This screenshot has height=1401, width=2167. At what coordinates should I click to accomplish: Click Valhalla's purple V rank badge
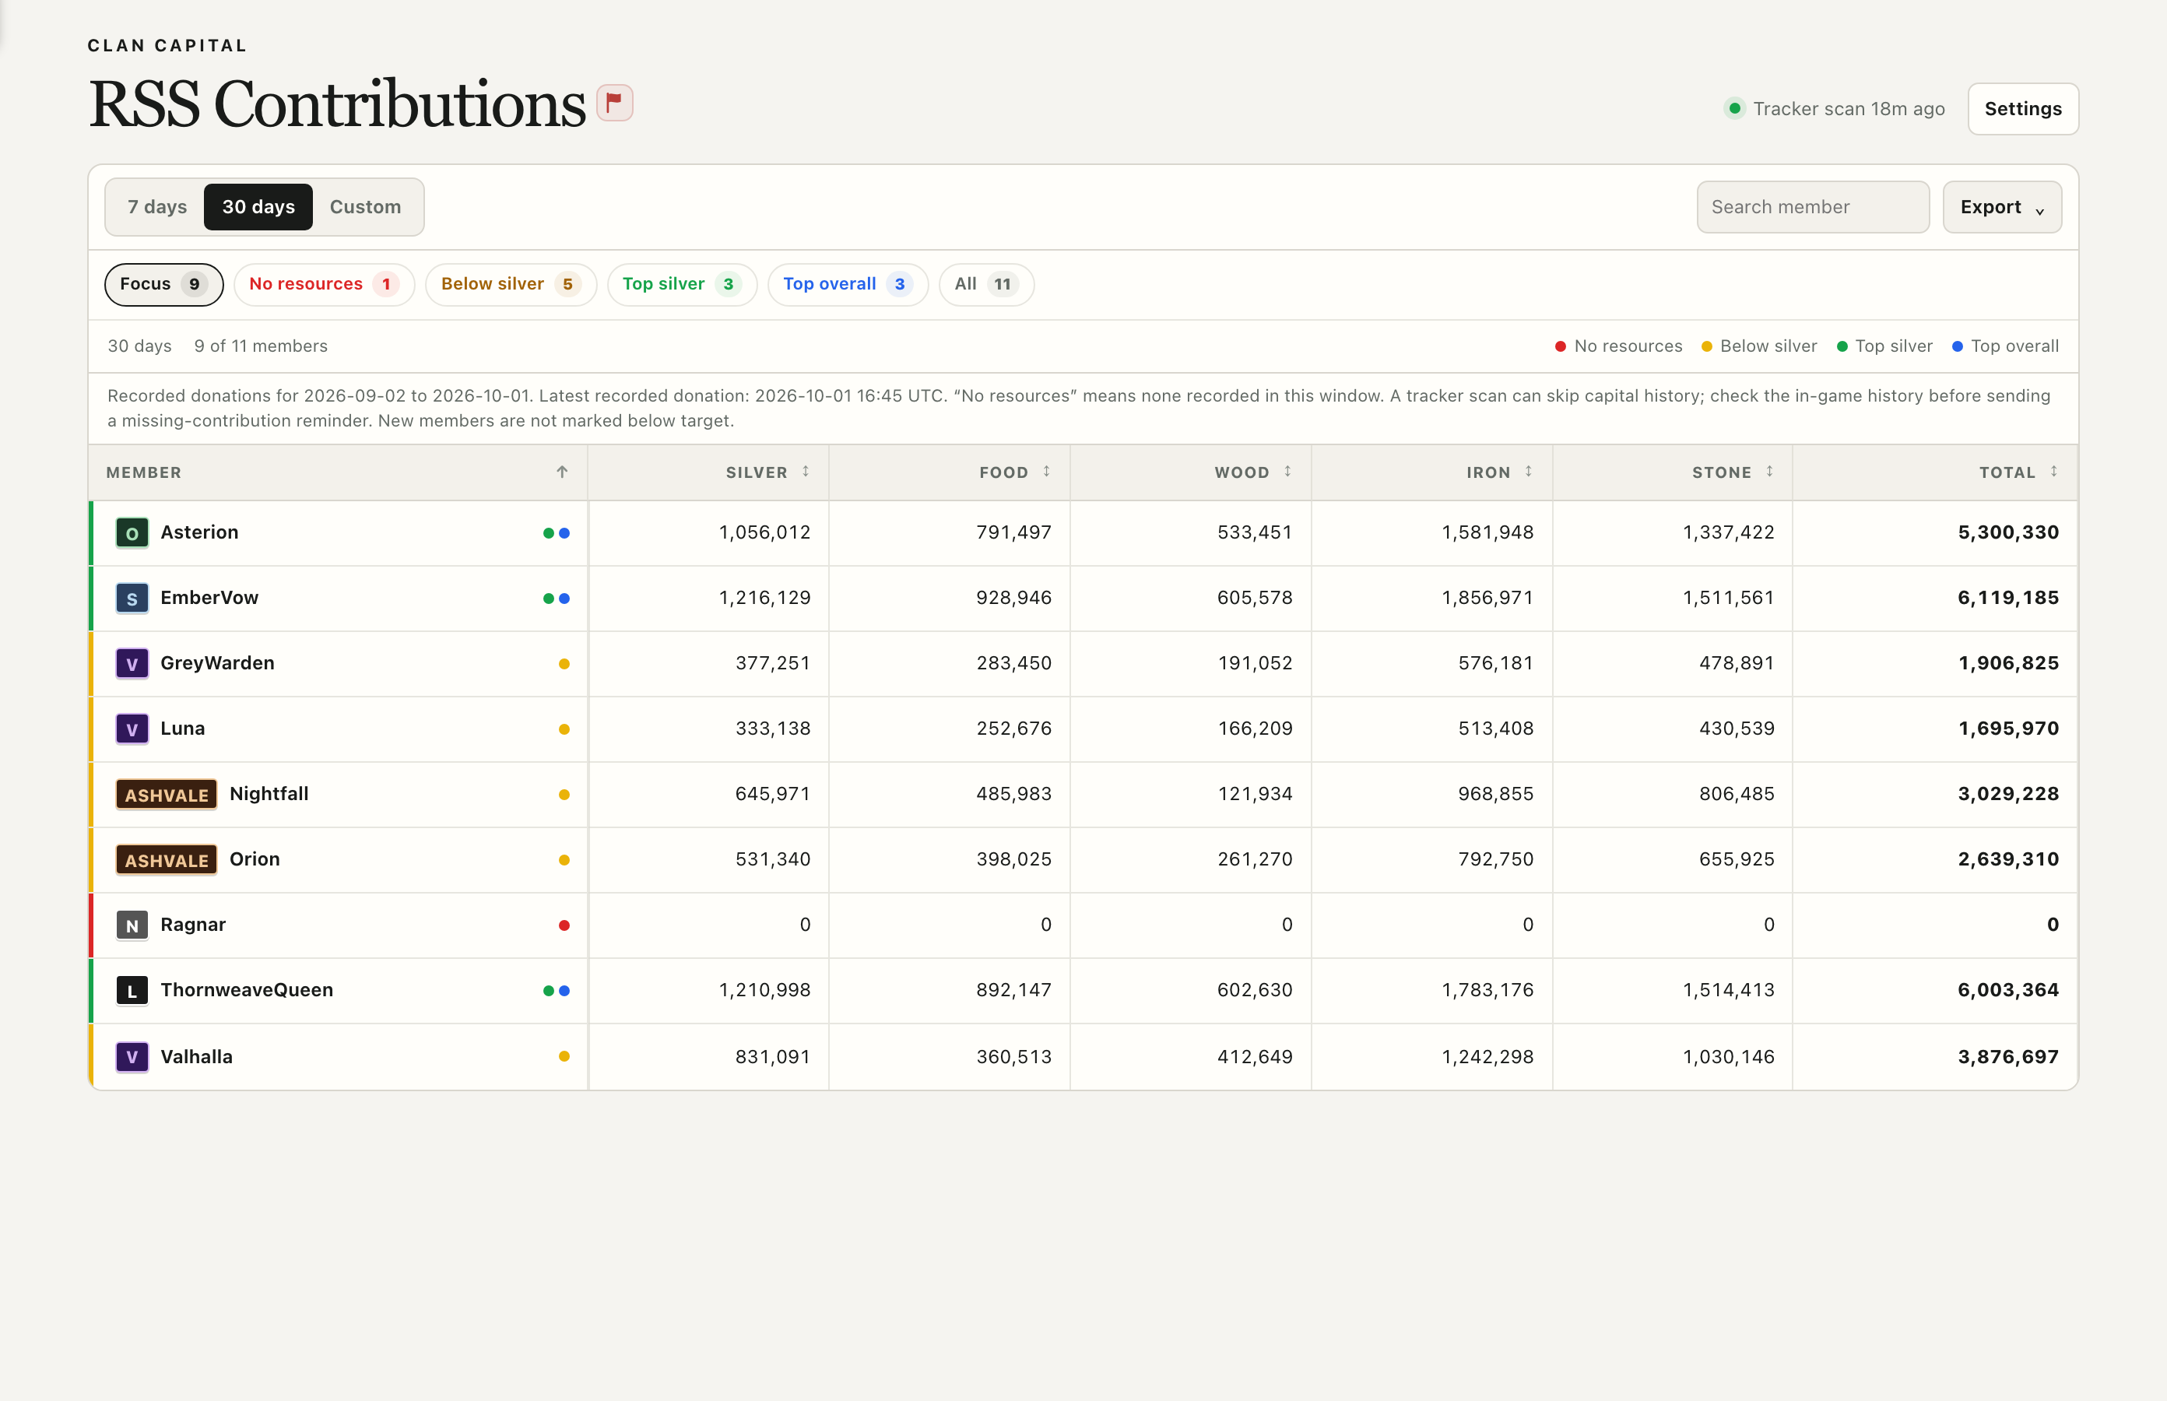pos(132,1057)
